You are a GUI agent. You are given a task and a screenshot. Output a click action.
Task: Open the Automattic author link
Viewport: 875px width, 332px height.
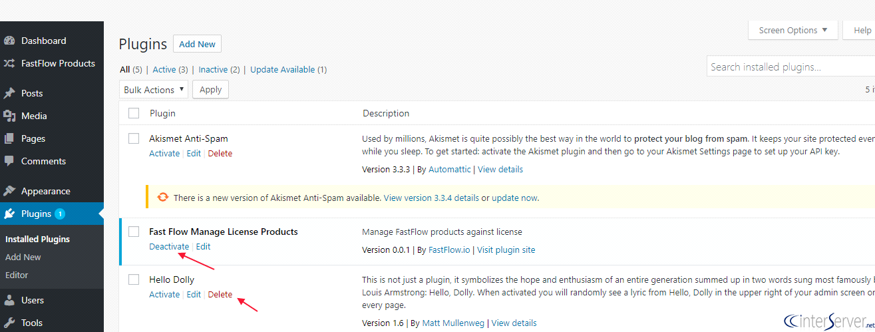point(450,169)
